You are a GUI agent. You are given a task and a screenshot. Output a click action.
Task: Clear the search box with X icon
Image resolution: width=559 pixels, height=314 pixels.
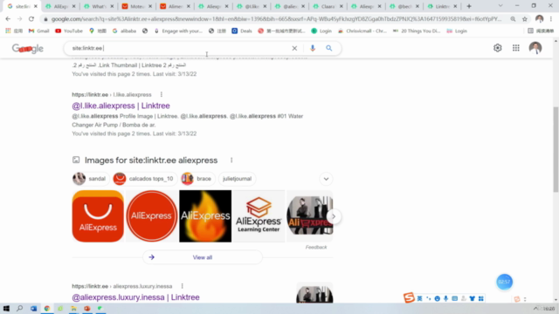(x=294, y=48)
